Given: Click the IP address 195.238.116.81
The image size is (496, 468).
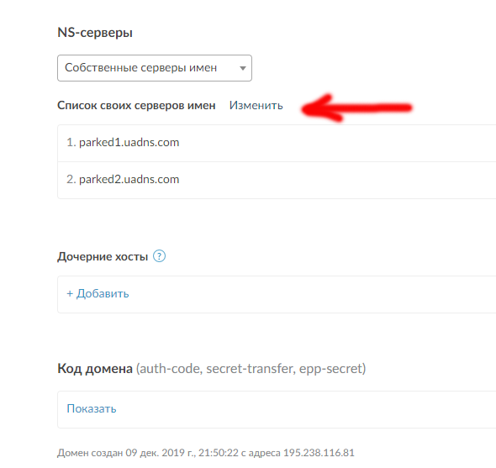Looking at the screenshot, I should point(319,453).
